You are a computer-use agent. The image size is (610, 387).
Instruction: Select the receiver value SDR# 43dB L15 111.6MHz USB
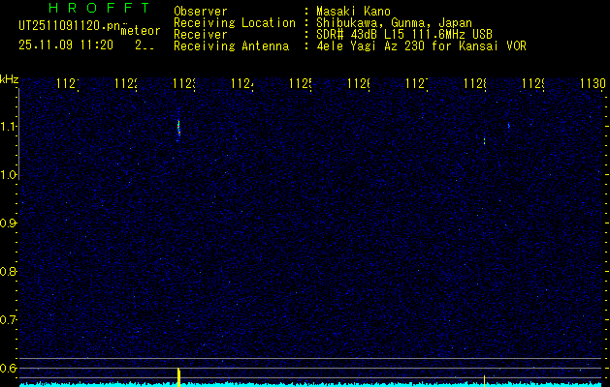[x=404, y=35]
